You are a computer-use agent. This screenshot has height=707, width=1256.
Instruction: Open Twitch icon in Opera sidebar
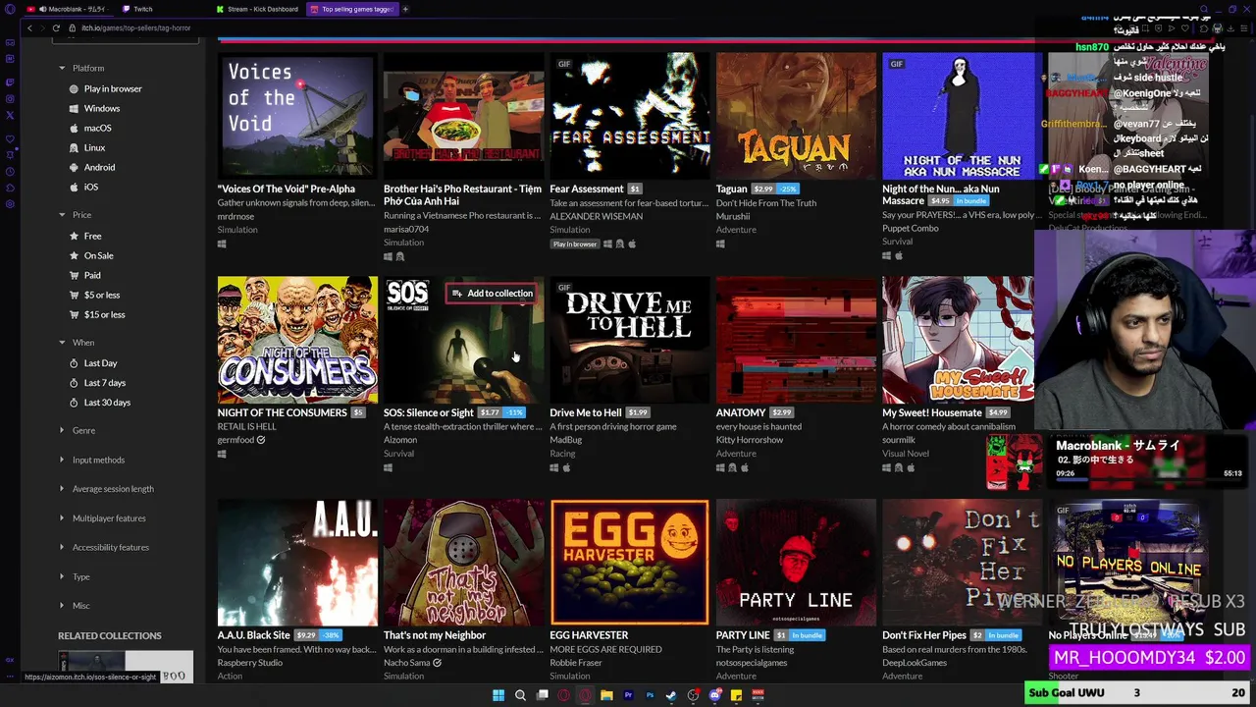[x=10, y=82]
